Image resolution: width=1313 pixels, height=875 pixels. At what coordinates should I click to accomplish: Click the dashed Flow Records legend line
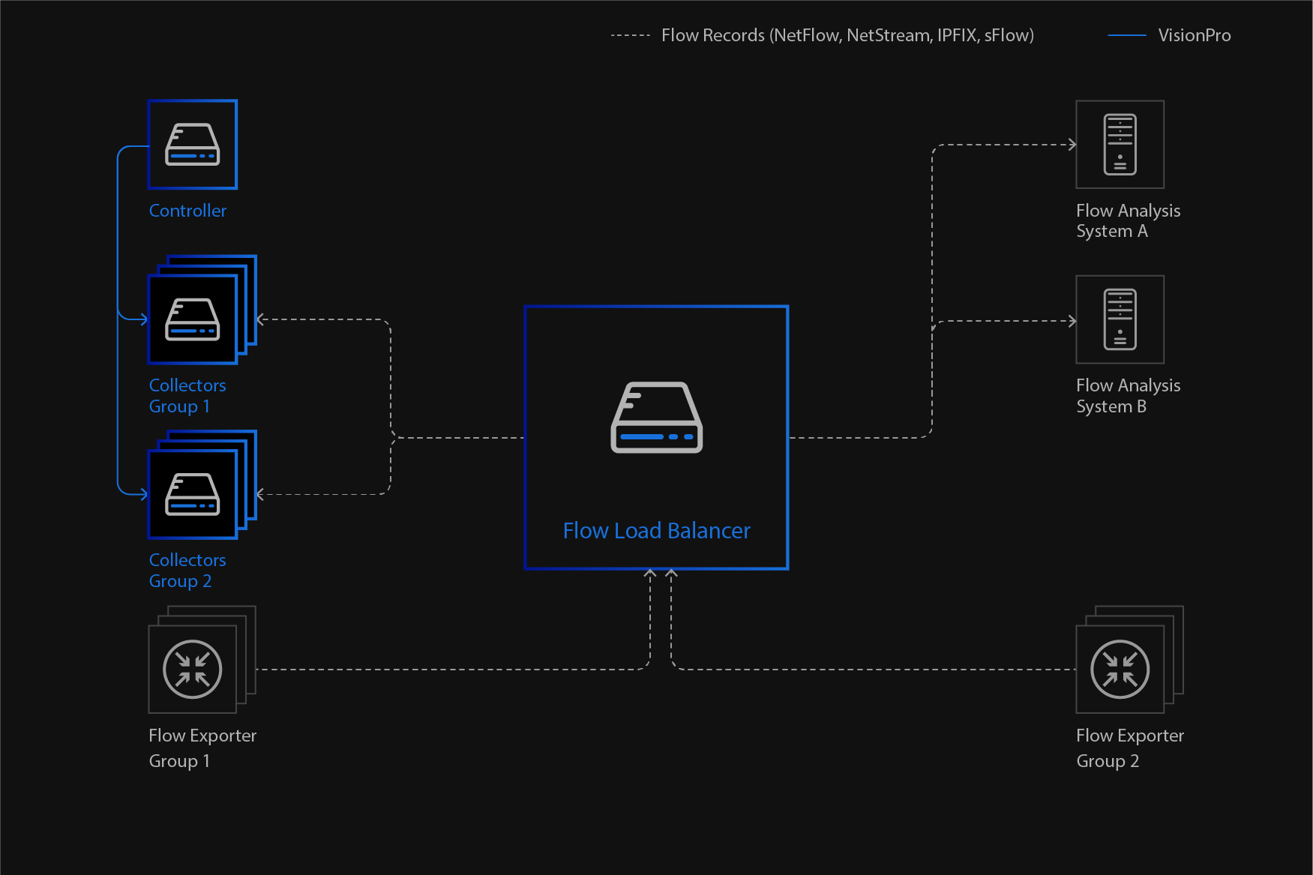tap(630, 35)
